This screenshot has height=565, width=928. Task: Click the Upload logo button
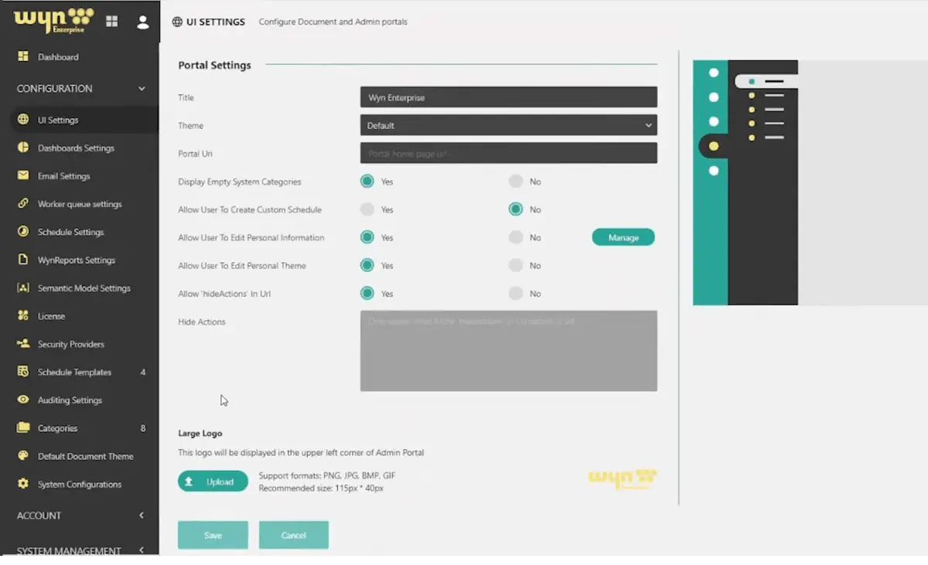pos(213,482)
